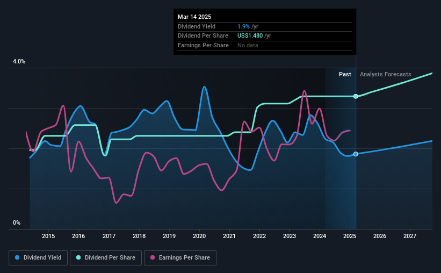The height and width of the screenshot is (273, 441).
Task: Click the 2023 x-axis label
Action: point(290,236)
